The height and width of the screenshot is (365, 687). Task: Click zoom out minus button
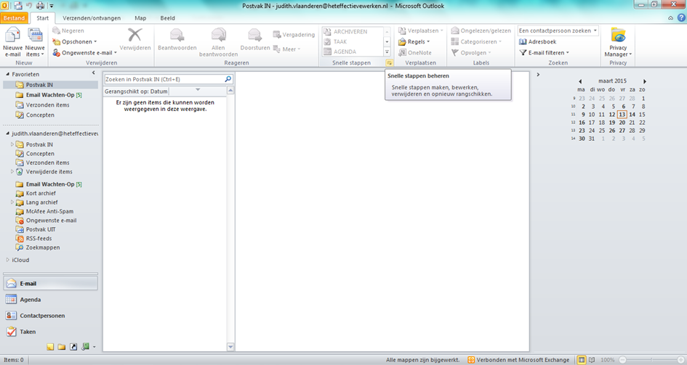[x=622, y=360]
